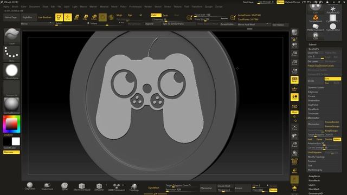Click the Actual size icon
The height and width of the screenshot is (195, 347).
click(294, 63)
